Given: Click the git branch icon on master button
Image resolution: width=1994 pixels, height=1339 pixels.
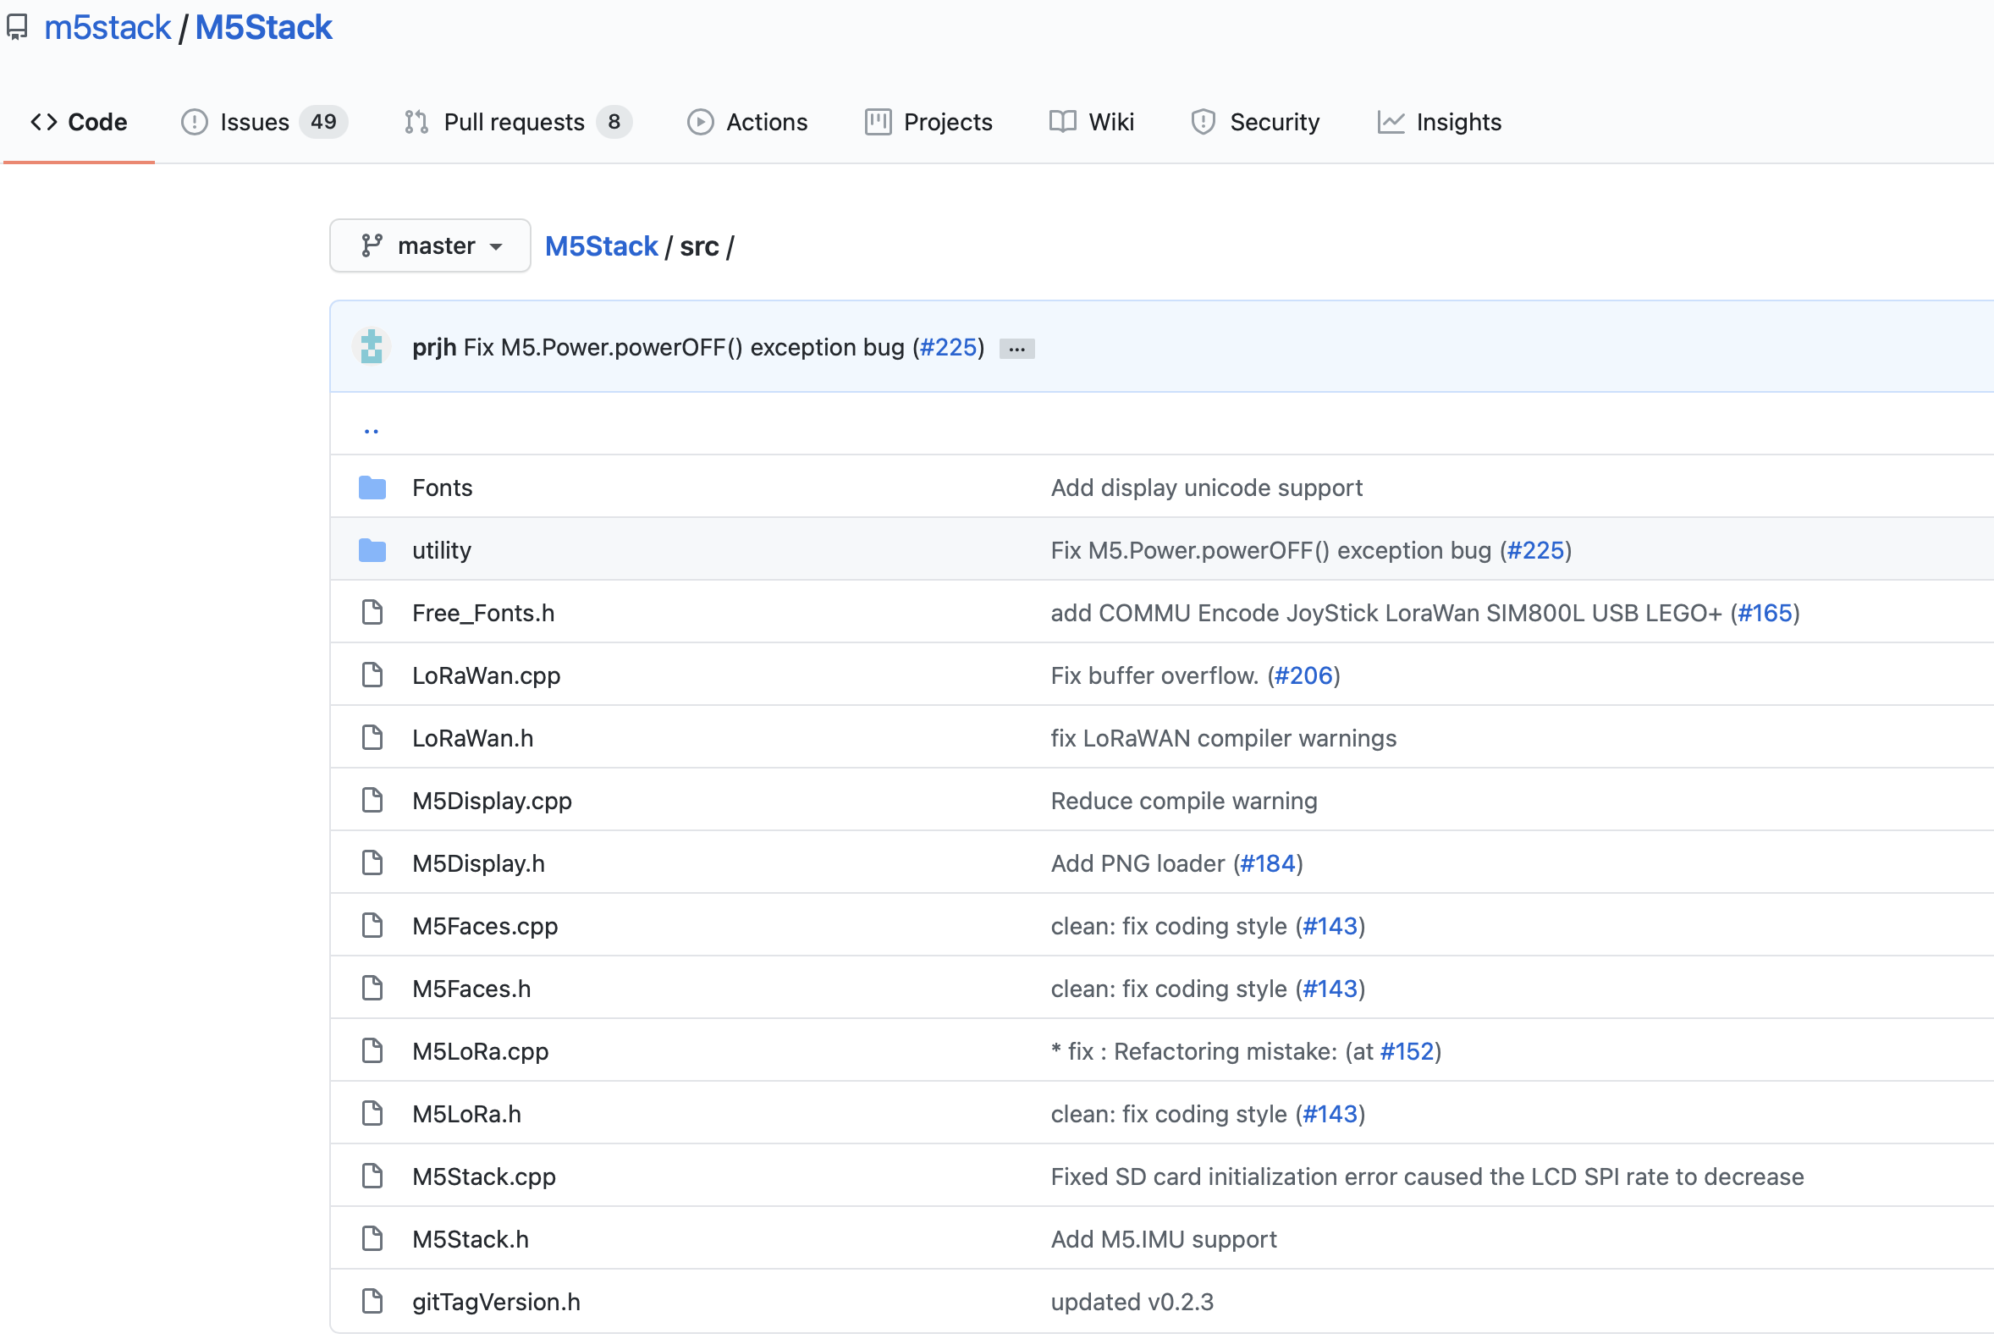Looking at the screenshot, I should point(372,246).
